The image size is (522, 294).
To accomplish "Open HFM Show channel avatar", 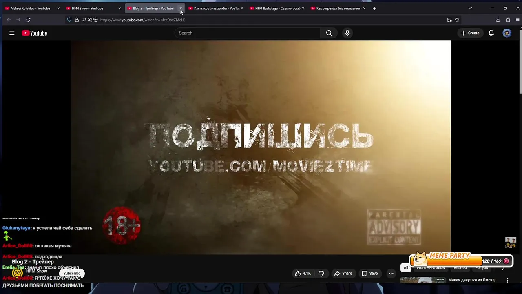I will click(17, 273).
